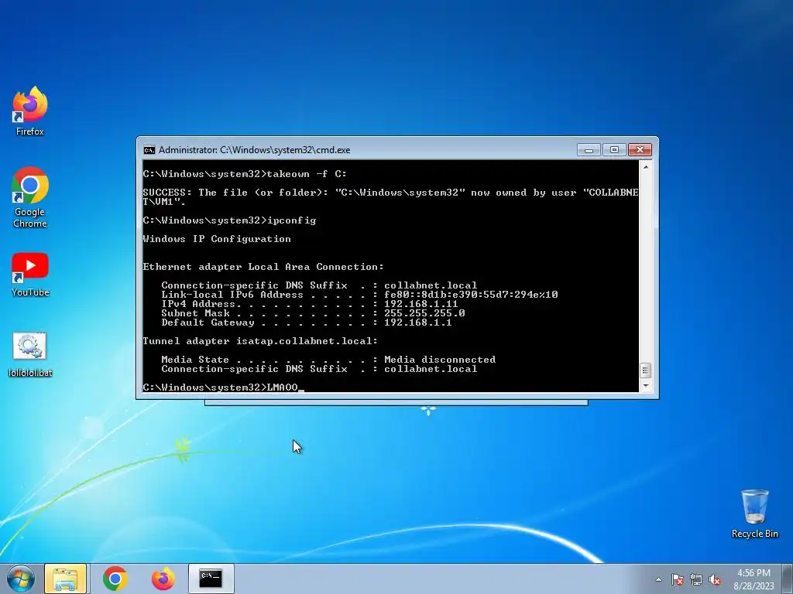Screen dimensions: 793x594
Task: Click the cmd.exe taskbar button
Action: tap(211, 579)
